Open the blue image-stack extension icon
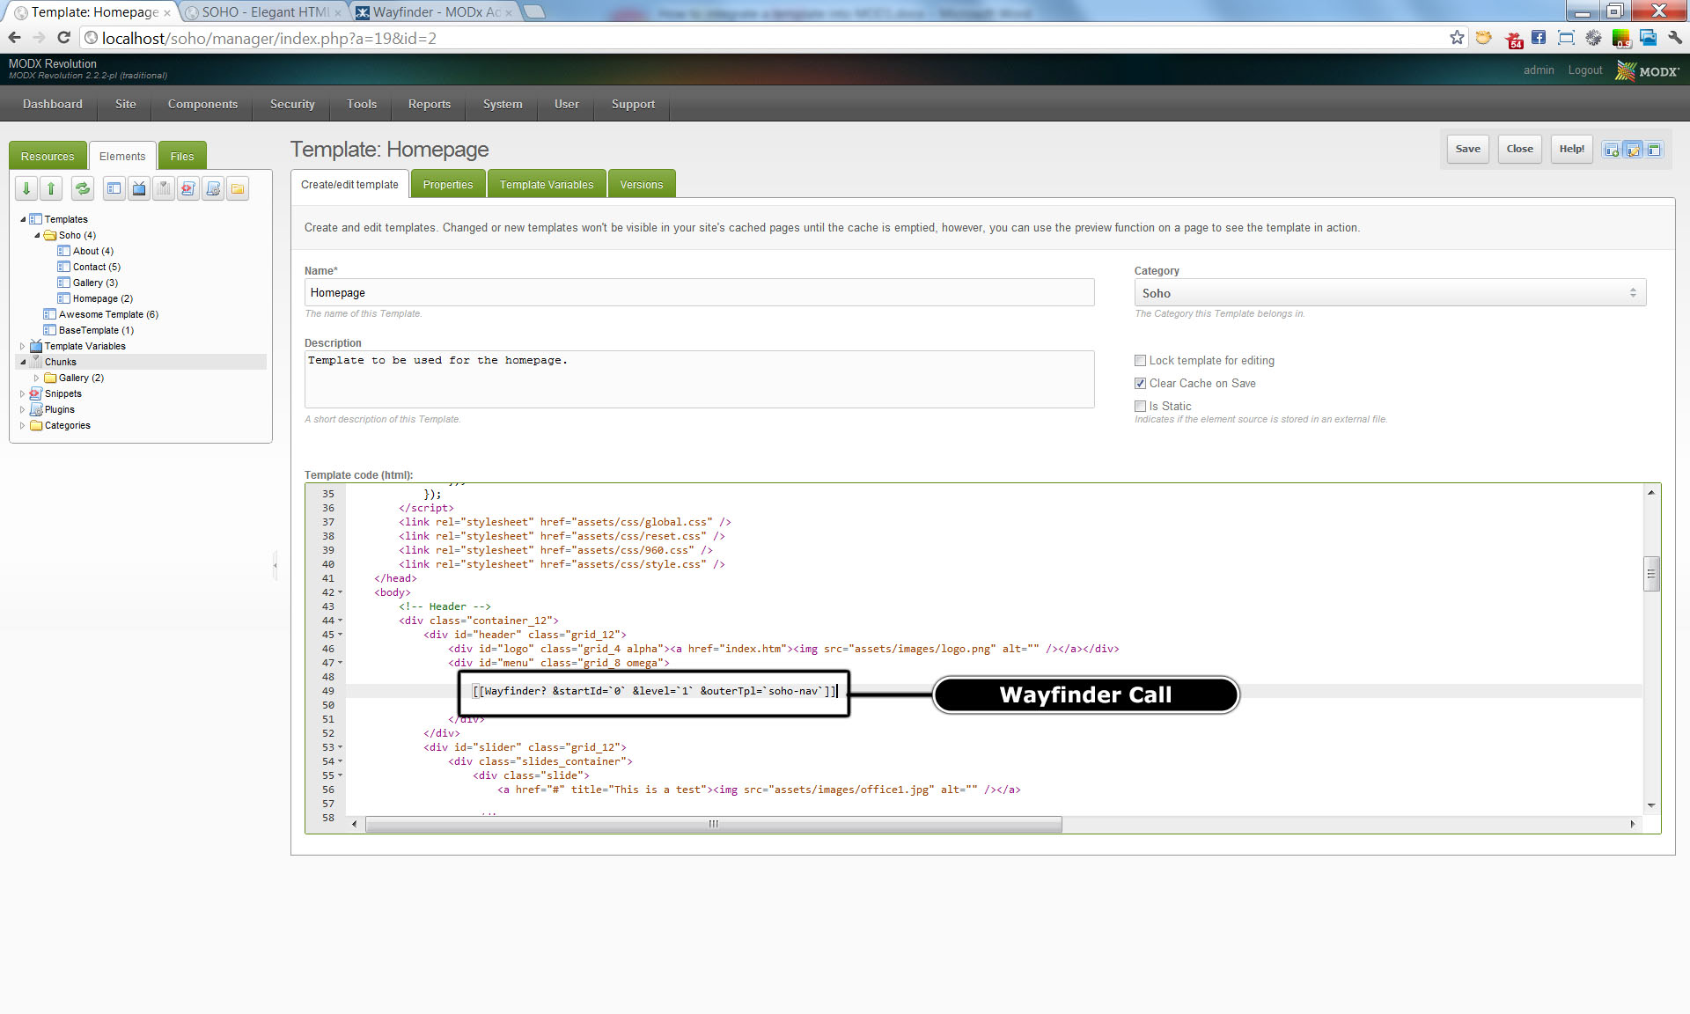This screenshot has height=1014, width=1690. click(1648, 38)
